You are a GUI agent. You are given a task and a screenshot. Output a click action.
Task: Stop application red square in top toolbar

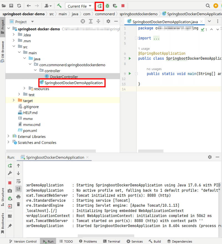coord(123,6)
